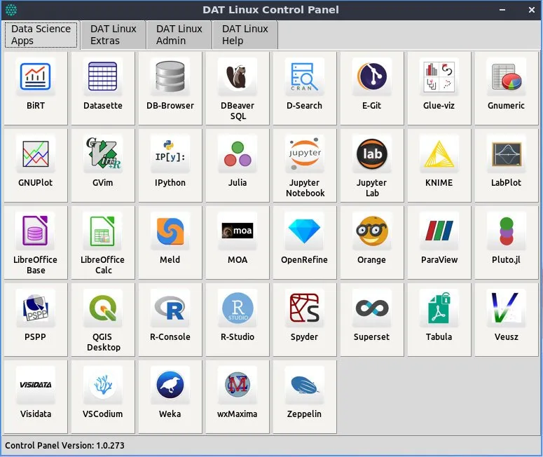Open the DAT Linux Admin tab

point(179,34)
